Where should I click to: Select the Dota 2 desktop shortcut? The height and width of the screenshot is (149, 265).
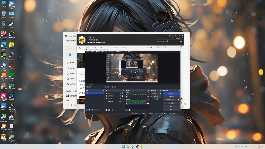[x=12, y=66]
